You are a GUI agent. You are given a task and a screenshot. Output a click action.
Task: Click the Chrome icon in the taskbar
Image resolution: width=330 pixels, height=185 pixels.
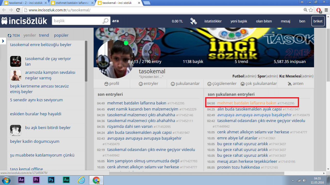[96, 180]
